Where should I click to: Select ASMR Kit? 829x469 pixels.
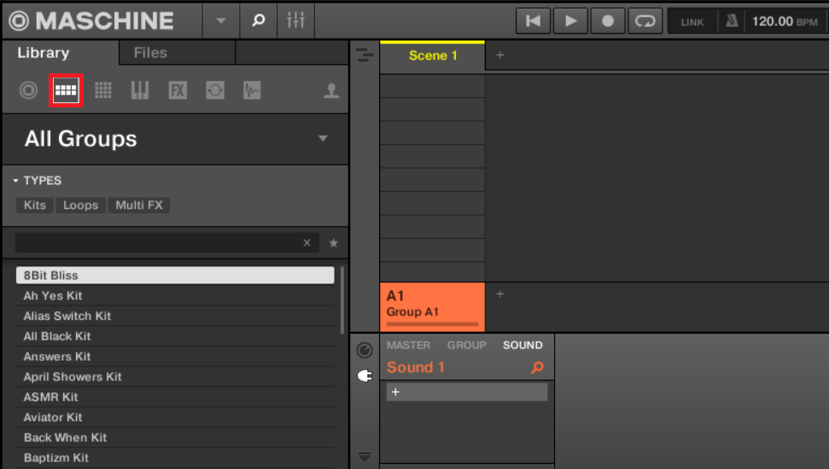tap(175, 397)
